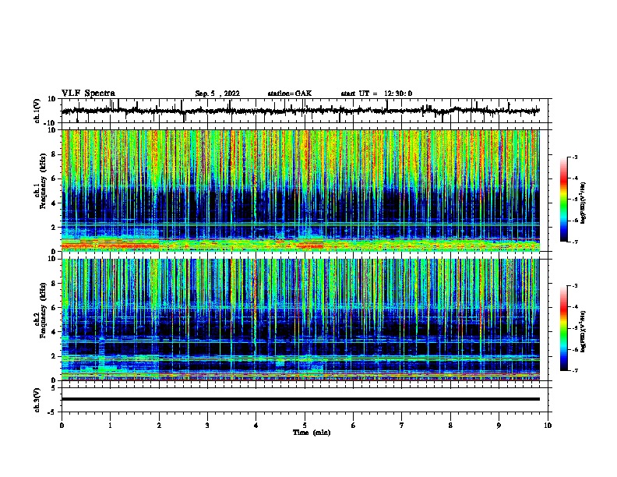Click the ch.1 "Frequency (kHz)" axis label
Screen dimensions: 617x477
[x=43, y=182]
